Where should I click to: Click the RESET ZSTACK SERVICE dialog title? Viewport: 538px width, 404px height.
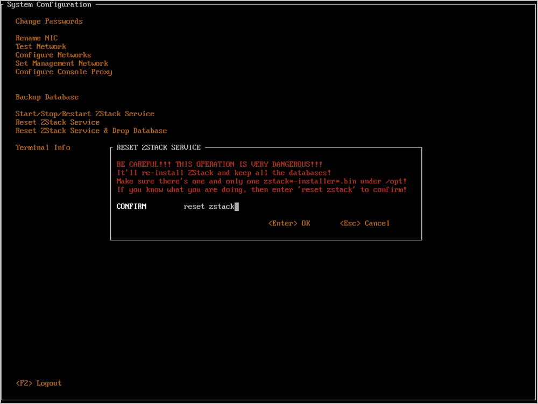pyautogui.click(x=158, y=147)
